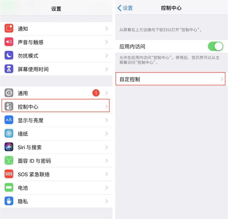The height and width of the screenshot is (219, 228).
Task: Select the 面容 ID face icon
Action: pyautogui.click(x=9, y=161)
